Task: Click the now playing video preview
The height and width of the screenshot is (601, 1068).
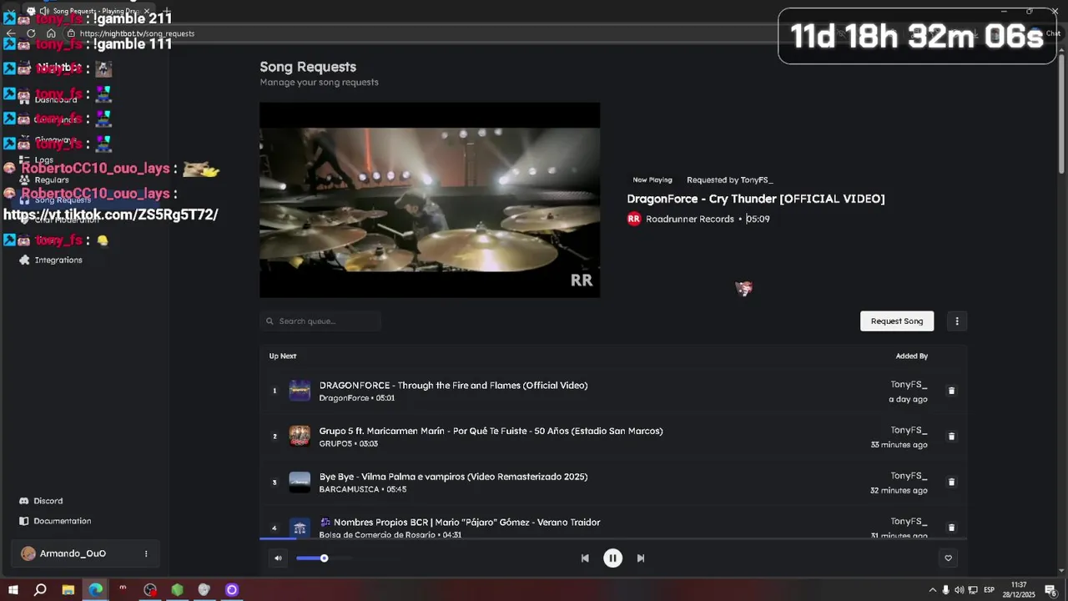Action: [x=430, y=199]
